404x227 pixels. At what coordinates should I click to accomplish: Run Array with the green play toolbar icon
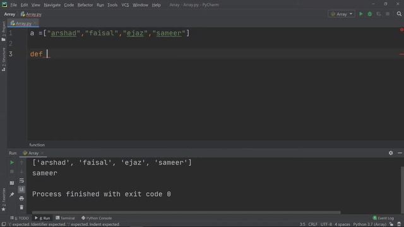361,14
